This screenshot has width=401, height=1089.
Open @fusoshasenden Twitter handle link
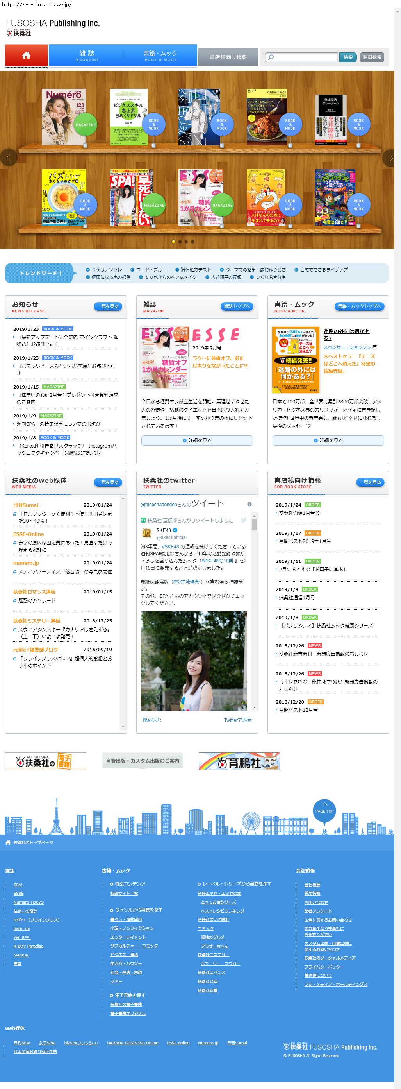pyautogui.click(x=159, y=504)
